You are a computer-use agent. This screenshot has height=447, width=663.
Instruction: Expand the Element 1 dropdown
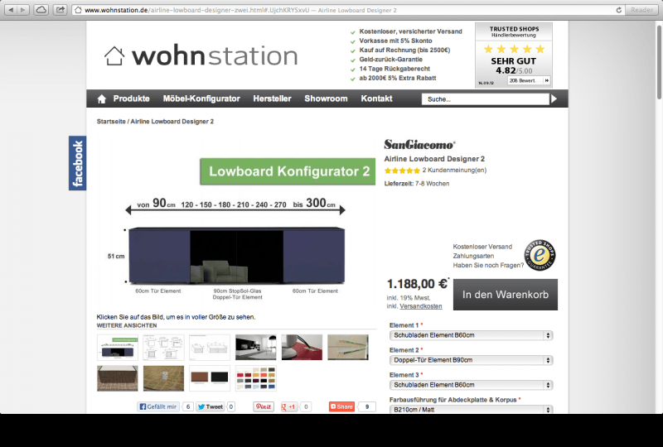click(x=471, y=335)
